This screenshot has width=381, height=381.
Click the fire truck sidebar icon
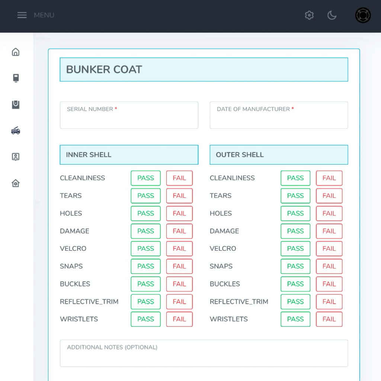tap(16, 131)
